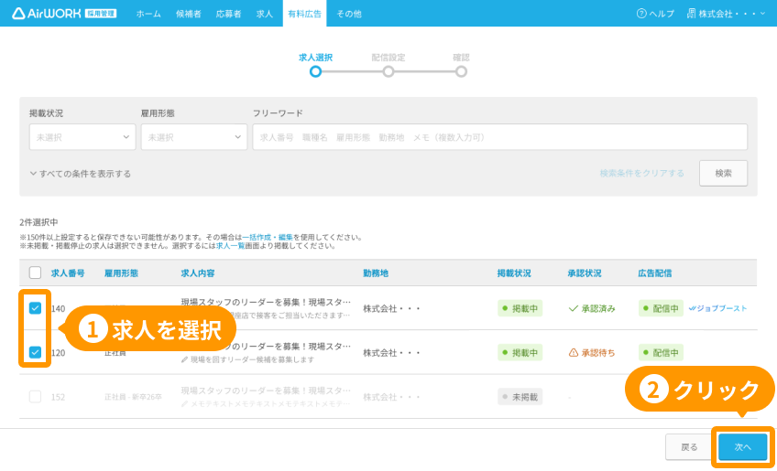777x471 pixels.
Task: Expand すべての条件を表示する
Action: [x=81, y=174]
